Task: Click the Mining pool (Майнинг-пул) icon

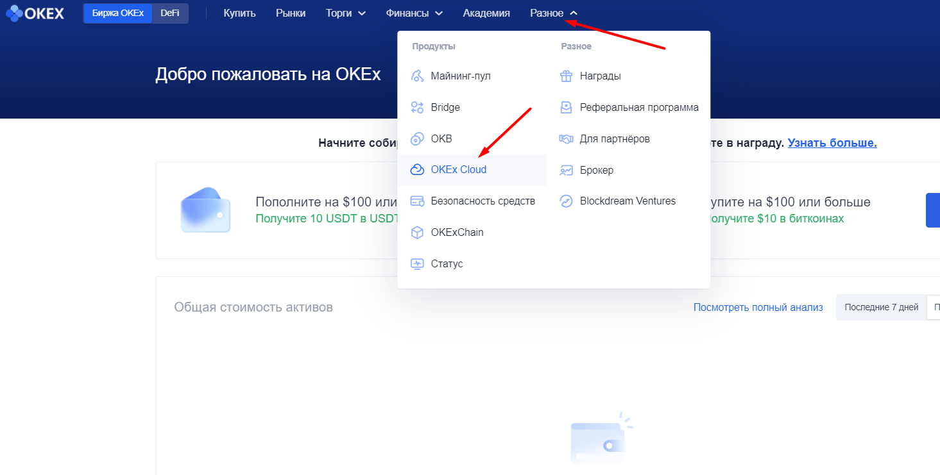Action: [x=417, y=76]
